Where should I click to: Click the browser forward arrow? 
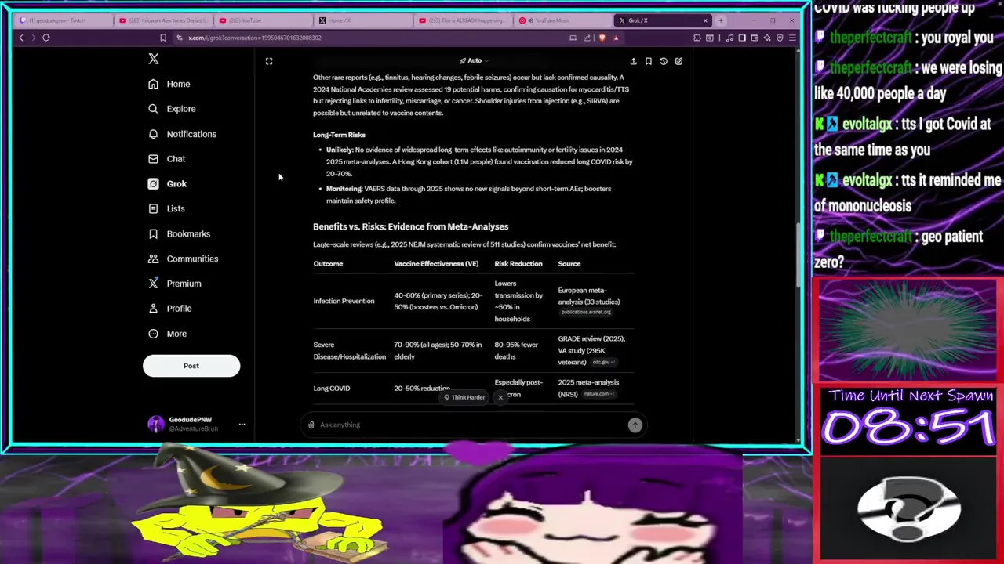[32, 38]
